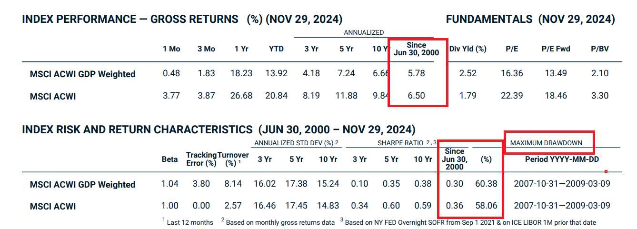Click the 22.39 P/E value
The height and width of the screenshot is (229, 637).
pos(512,96)
